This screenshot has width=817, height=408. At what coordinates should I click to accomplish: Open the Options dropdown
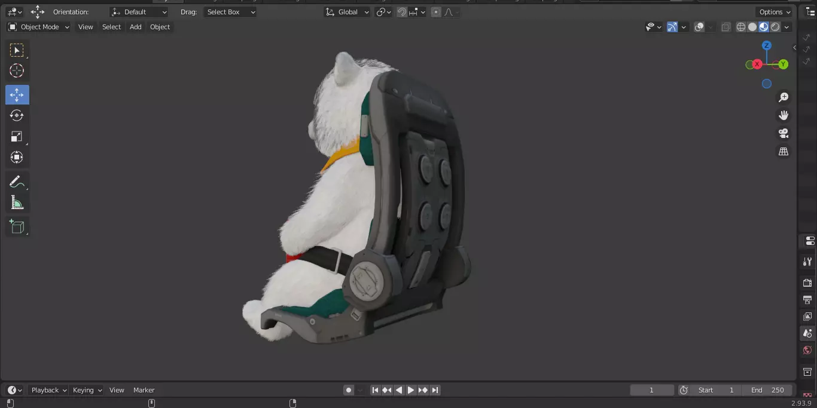(775, 12)
